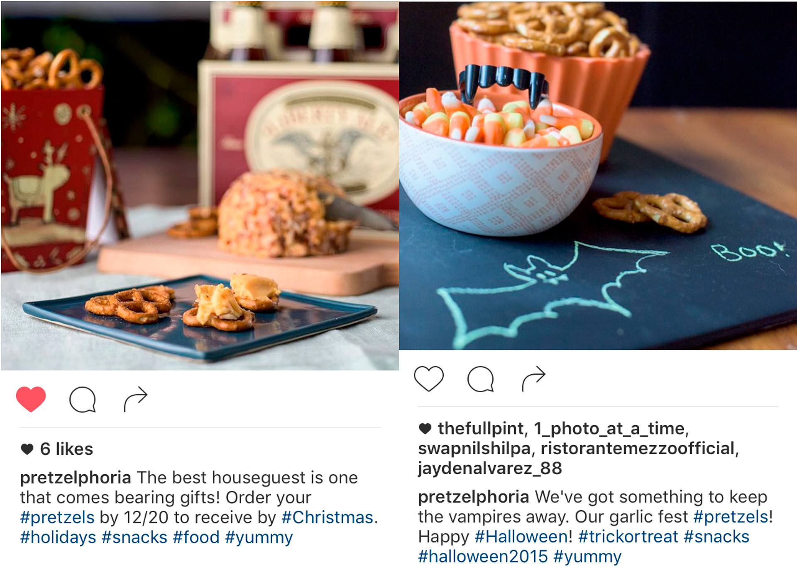Like the Halloween post with heart outline
This screenshot has height=577, width=797.
tap(429, 378)
